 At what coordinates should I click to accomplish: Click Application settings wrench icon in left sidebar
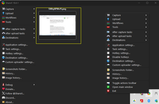point(3,45)
